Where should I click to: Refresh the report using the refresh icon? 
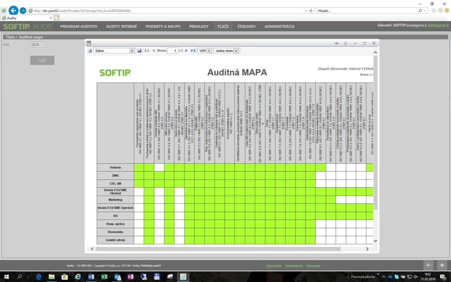tap(345, 43)
